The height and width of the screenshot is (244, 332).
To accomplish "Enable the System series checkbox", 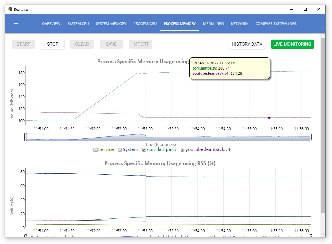I will tap(120, 150).
